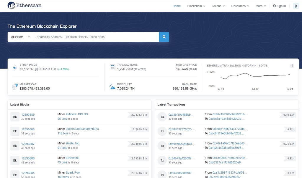Open block 12893889

pos(28,115)
